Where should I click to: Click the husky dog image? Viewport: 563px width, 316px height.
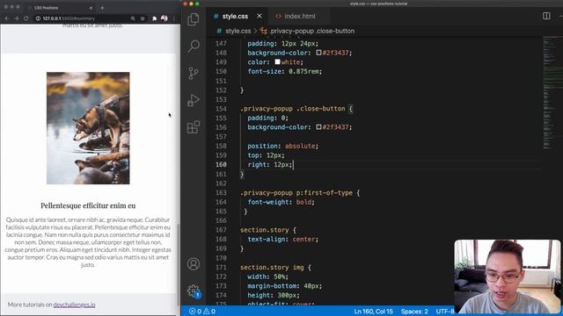click(88, 128)
